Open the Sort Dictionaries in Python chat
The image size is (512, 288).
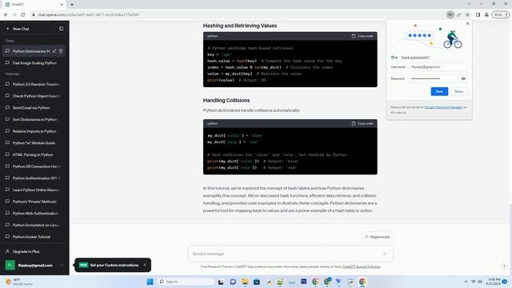click(x=34, y=119)
